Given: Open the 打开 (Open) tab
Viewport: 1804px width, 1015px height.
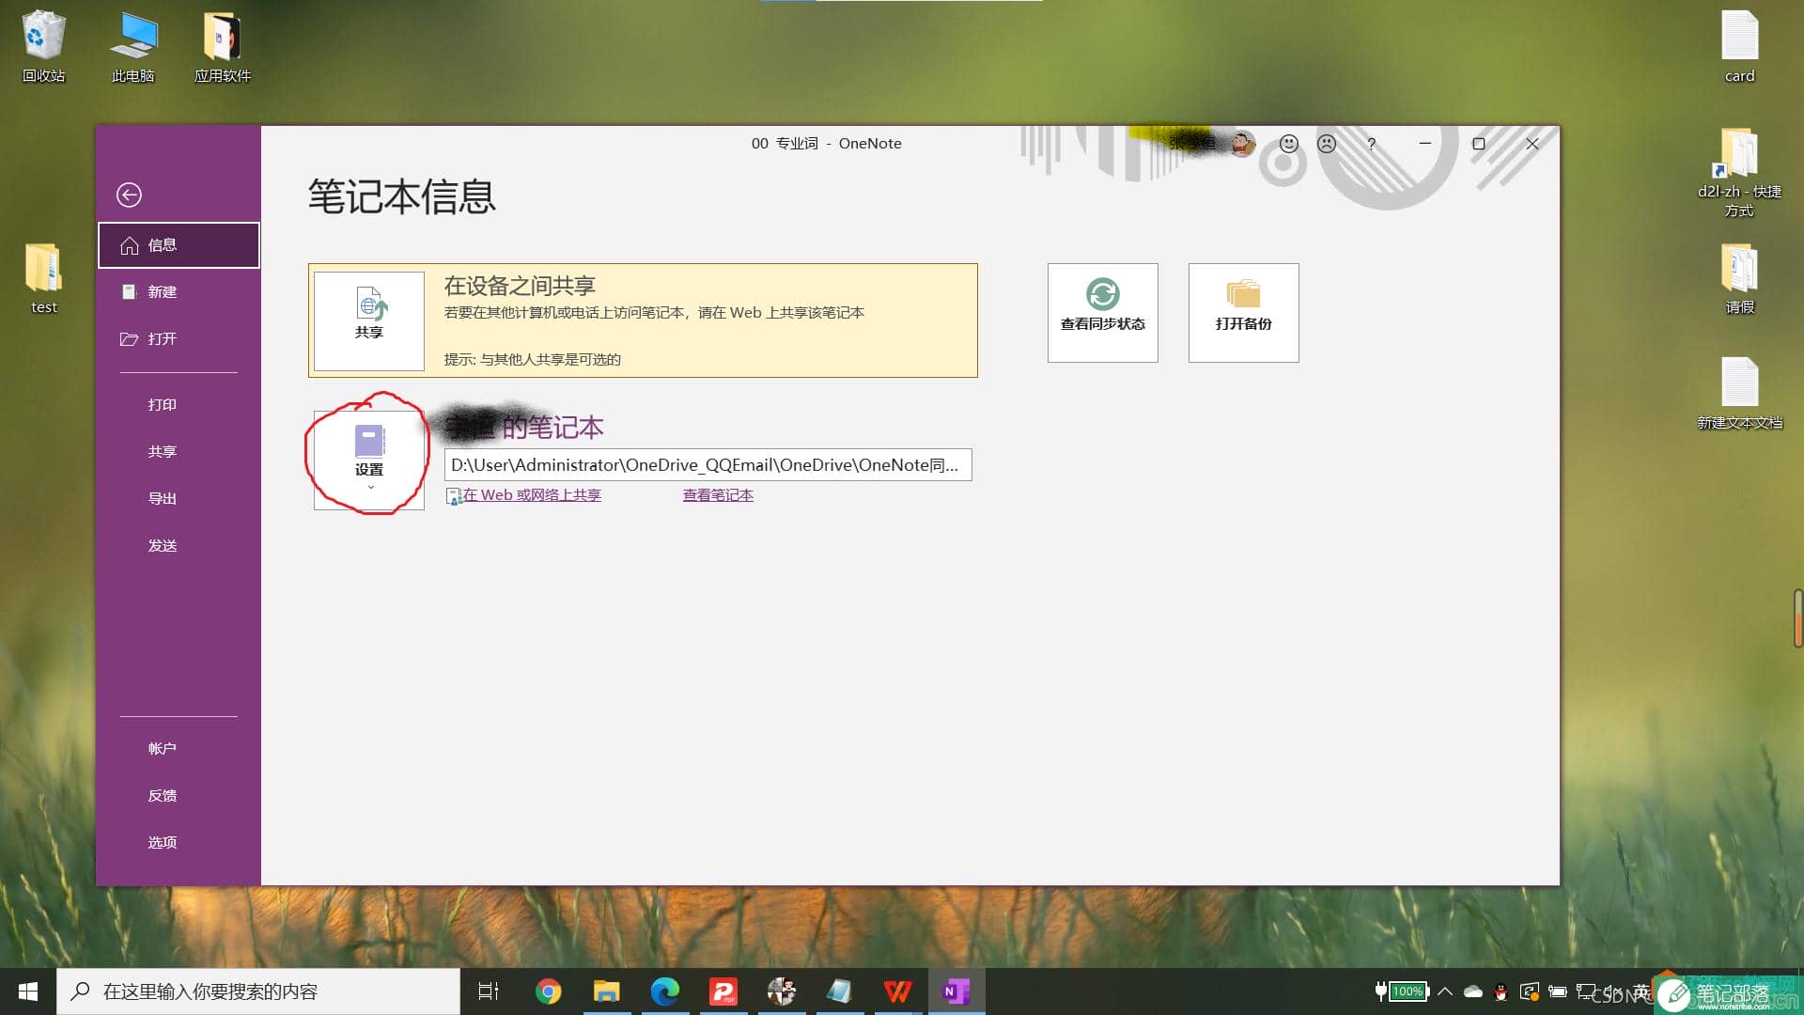Looking at the screenshot, I should pos(179,339).
